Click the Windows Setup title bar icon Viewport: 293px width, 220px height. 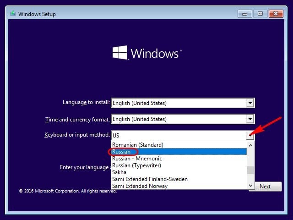(13, 14)
